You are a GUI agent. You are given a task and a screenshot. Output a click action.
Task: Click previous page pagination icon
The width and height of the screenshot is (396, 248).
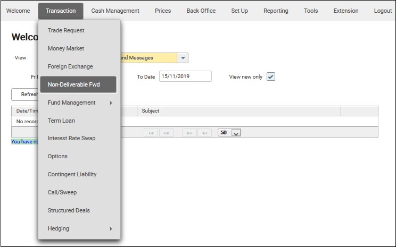(166, 133)
